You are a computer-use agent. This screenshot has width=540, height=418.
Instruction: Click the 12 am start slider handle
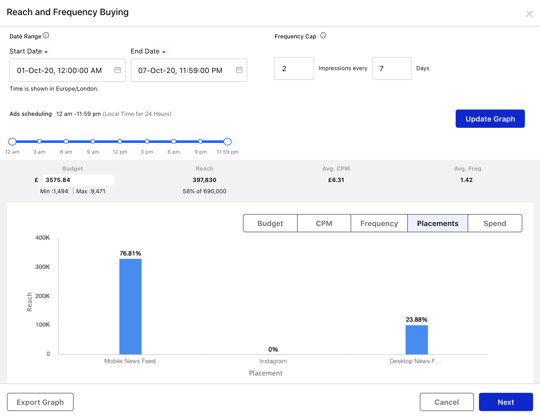12,142
